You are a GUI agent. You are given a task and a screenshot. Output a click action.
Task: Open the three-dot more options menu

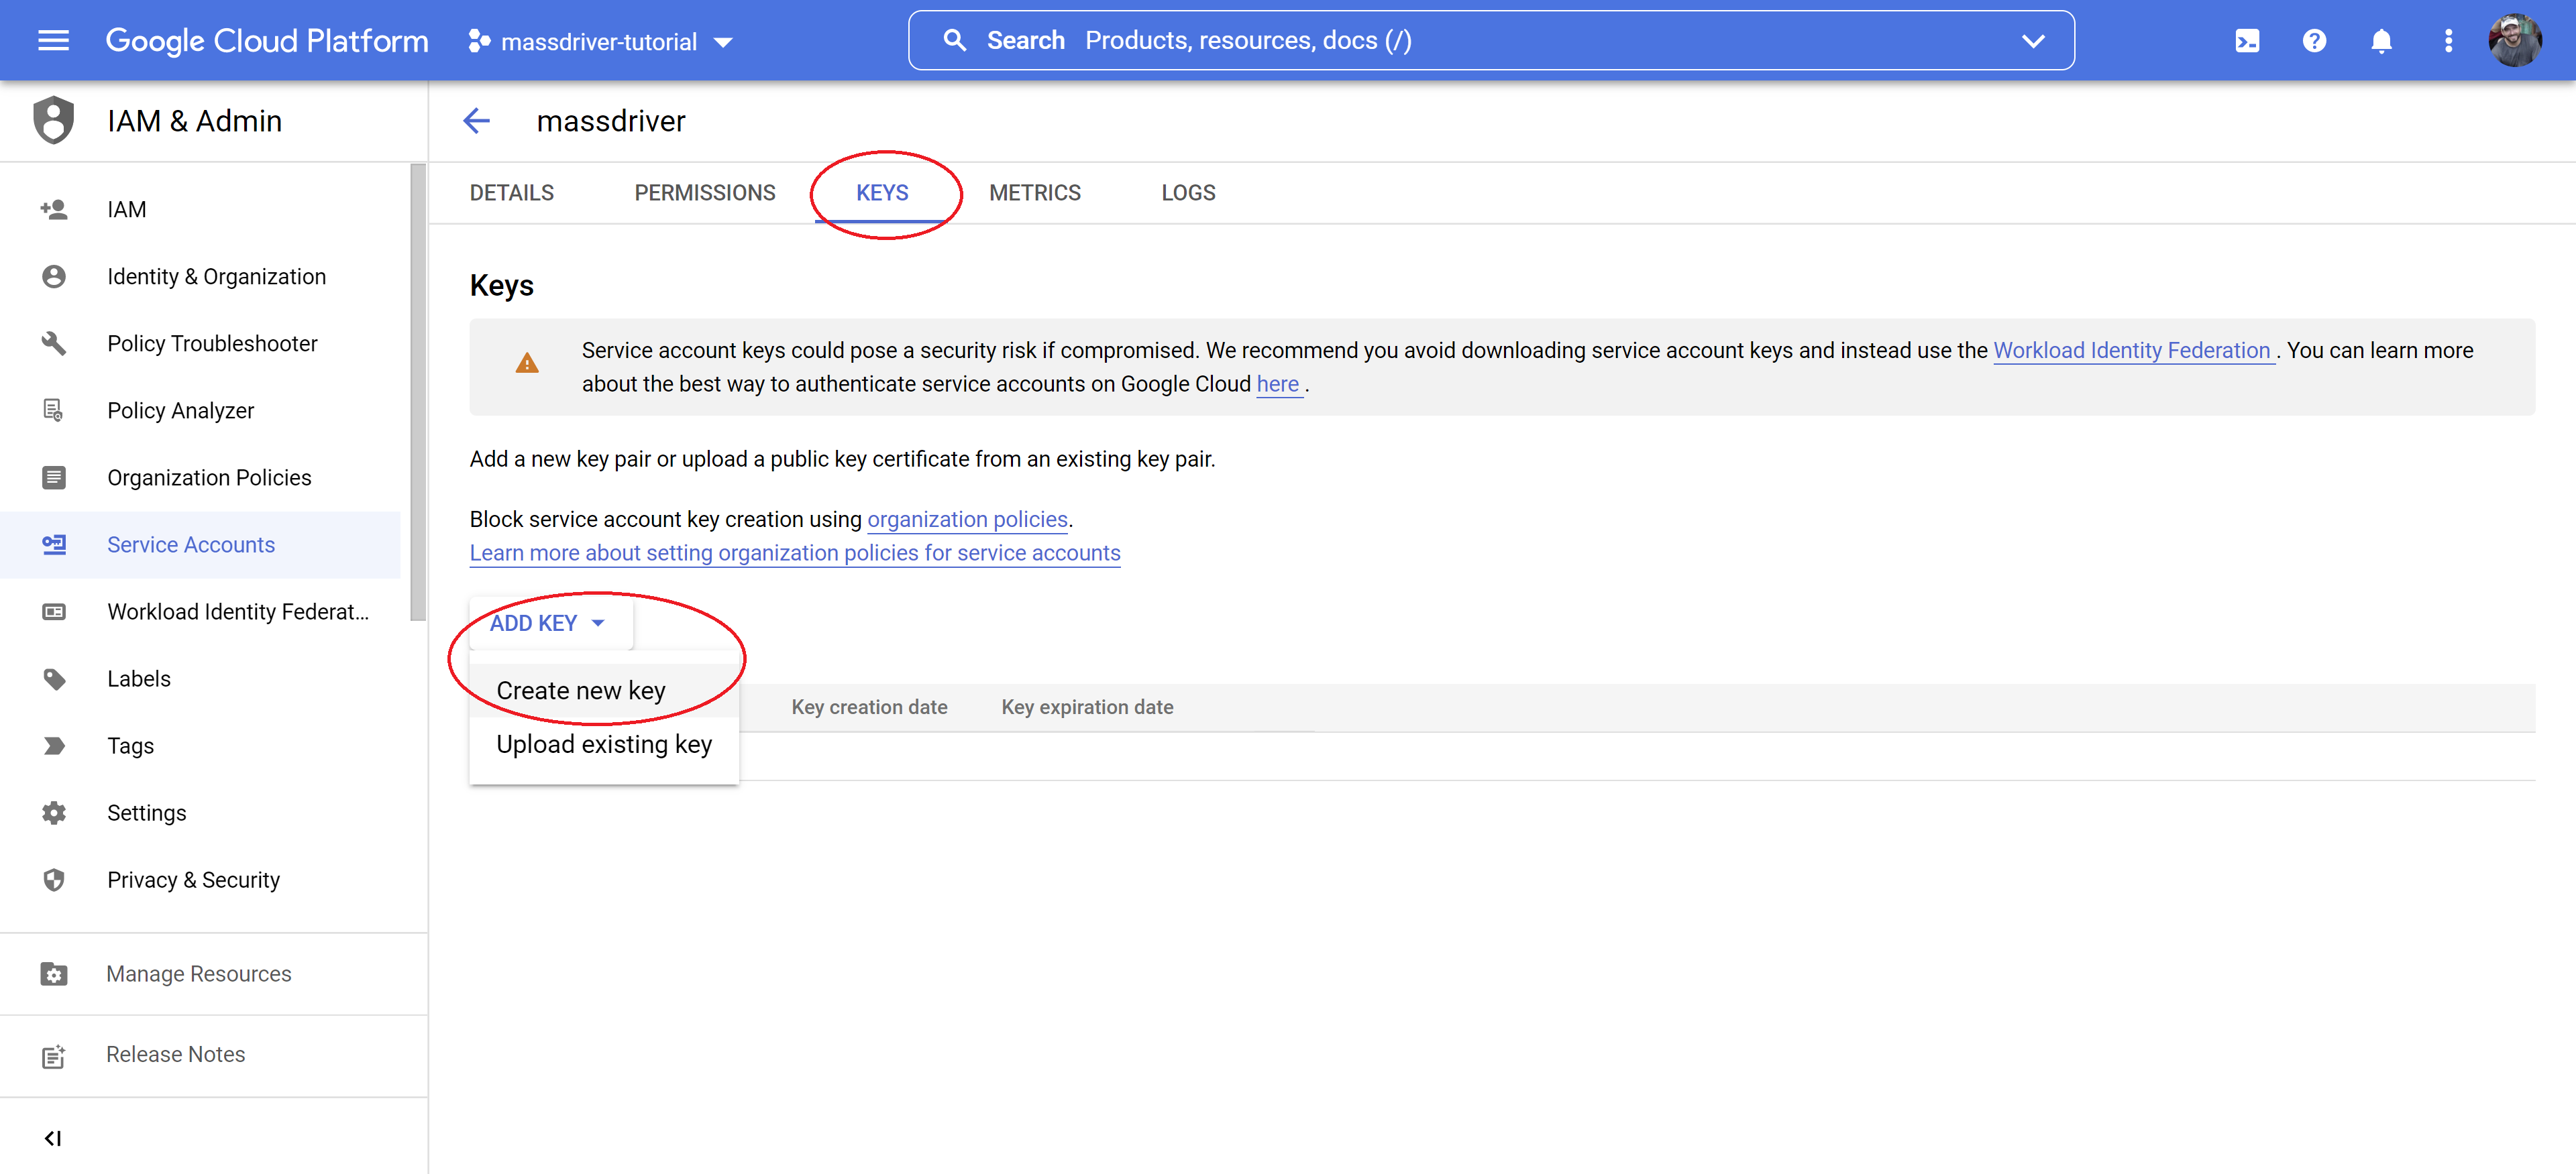2448,41
